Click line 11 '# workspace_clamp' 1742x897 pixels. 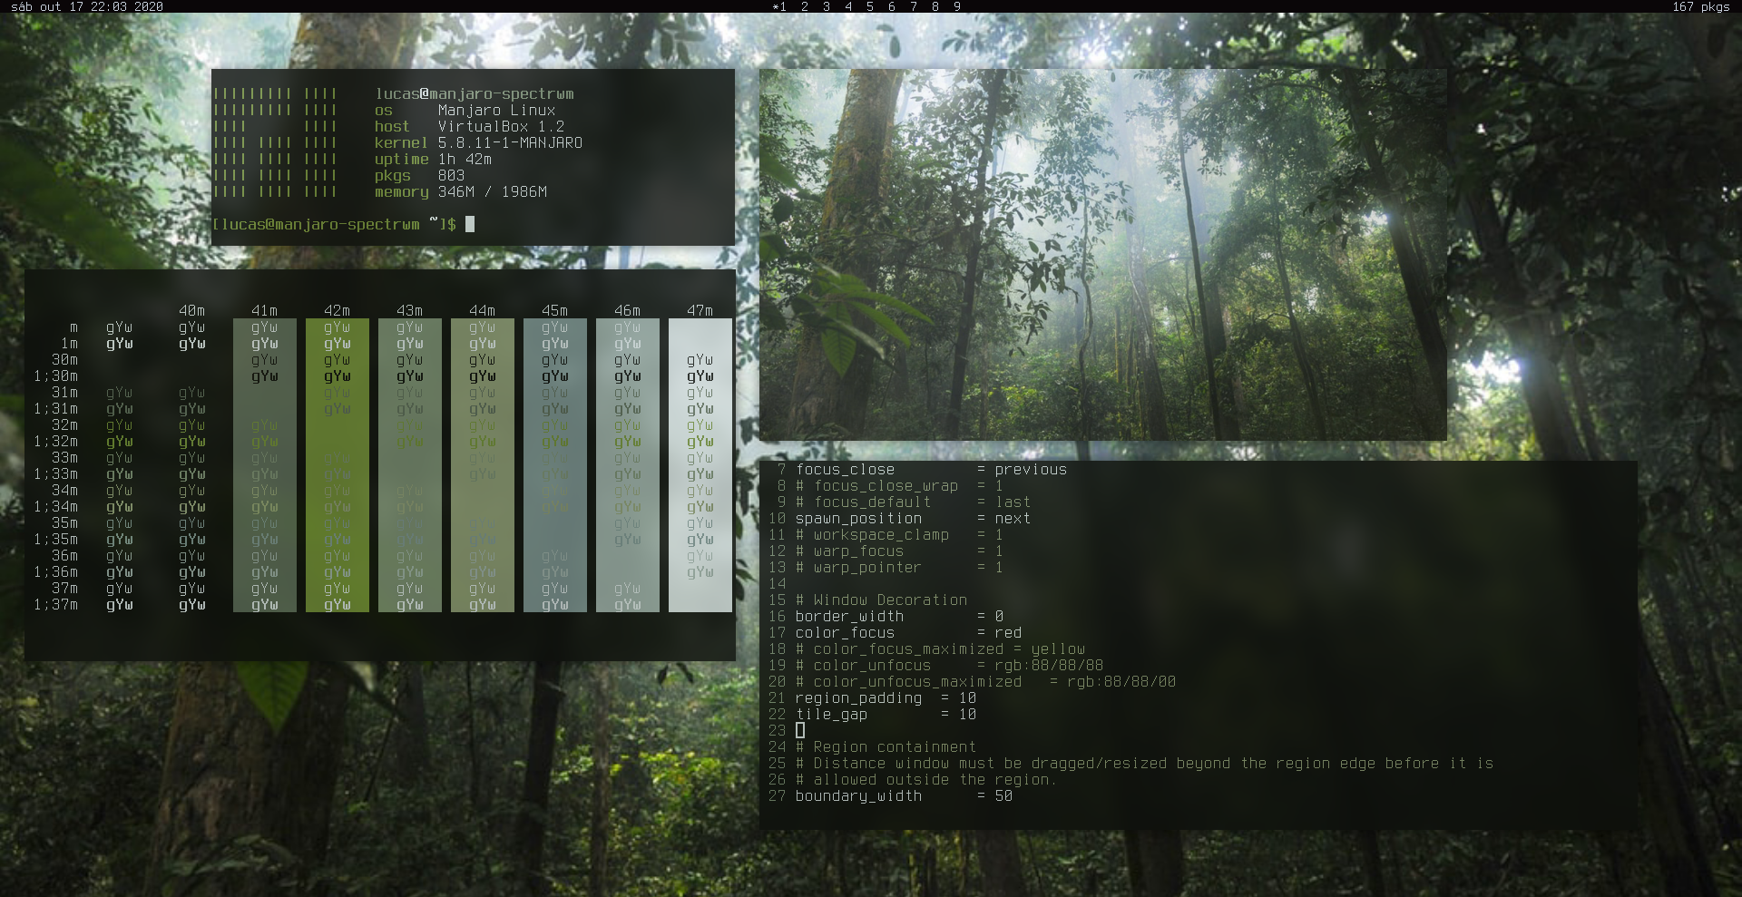[x=872, y=534]
